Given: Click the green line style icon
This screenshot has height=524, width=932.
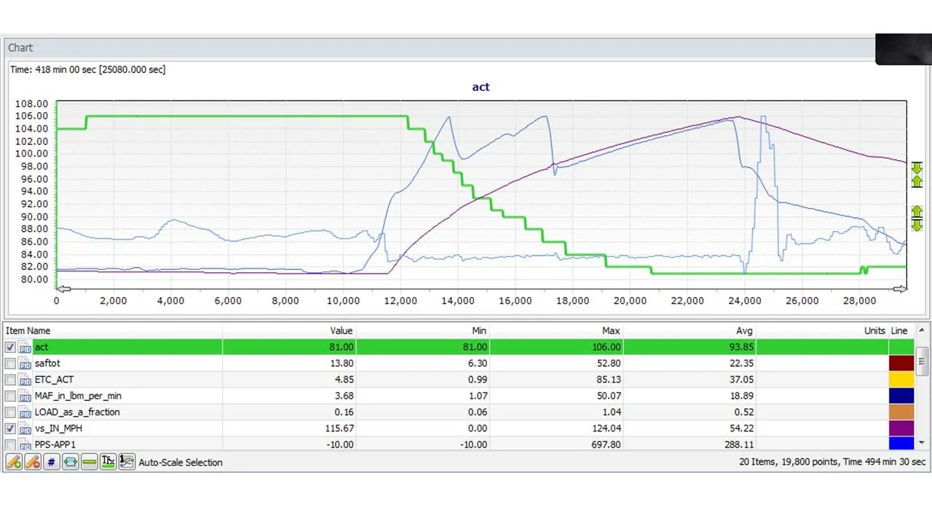Looking at the screenshot, I should 90,462.
